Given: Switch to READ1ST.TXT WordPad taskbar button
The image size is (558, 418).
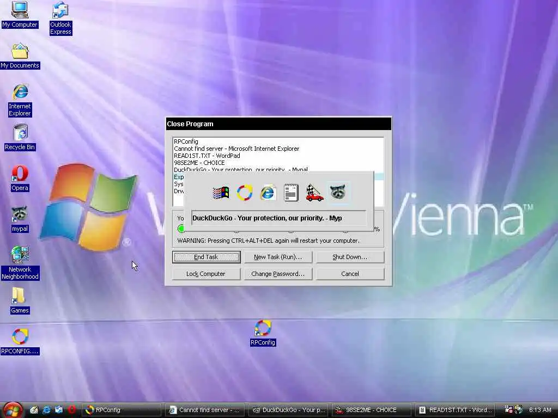Looking at the screenshot, I should click(x=455, y=410).
